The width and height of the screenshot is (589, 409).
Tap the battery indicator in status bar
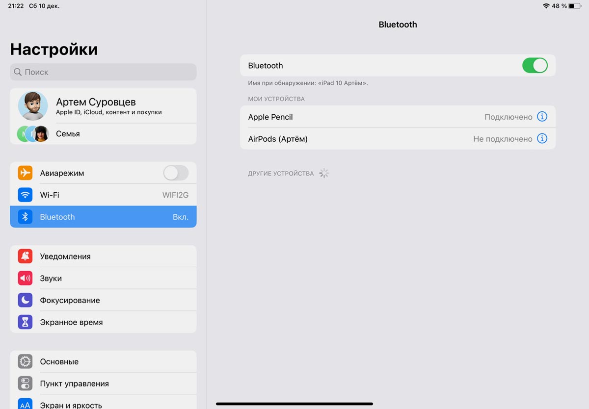tap(574, 6)
